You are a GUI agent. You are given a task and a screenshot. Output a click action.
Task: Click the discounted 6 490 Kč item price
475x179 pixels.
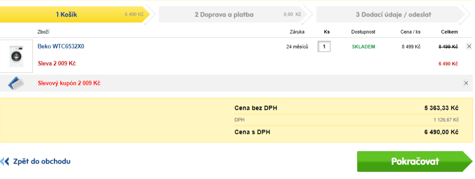[x=448, y=64]
